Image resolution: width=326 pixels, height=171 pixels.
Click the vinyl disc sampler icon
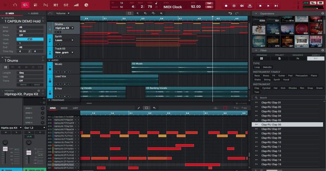tap(86, 5)
